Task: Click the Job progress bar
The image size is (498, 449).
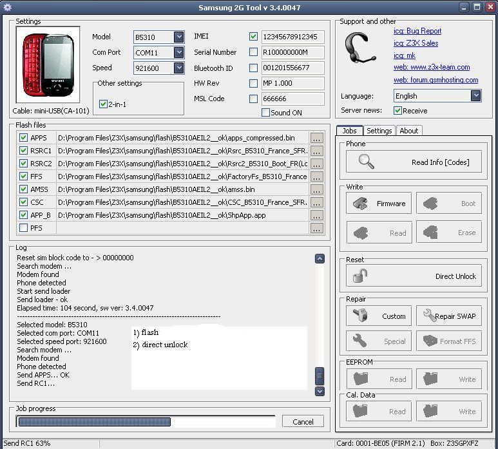Action: (146, 421)
